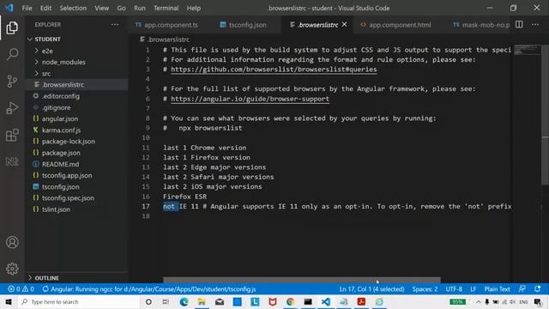Open the terminal window icon on taskbar
Screen dimensions: 549x309
[308, 301]
